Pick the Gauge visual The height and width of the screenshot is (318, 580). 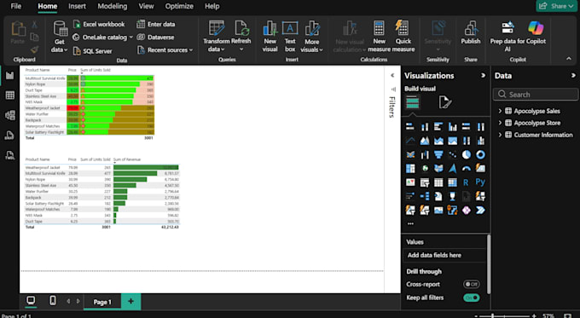(467, 169)
